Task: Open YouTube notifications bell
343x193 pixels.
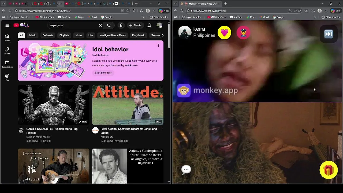Action: click(149, 25)
